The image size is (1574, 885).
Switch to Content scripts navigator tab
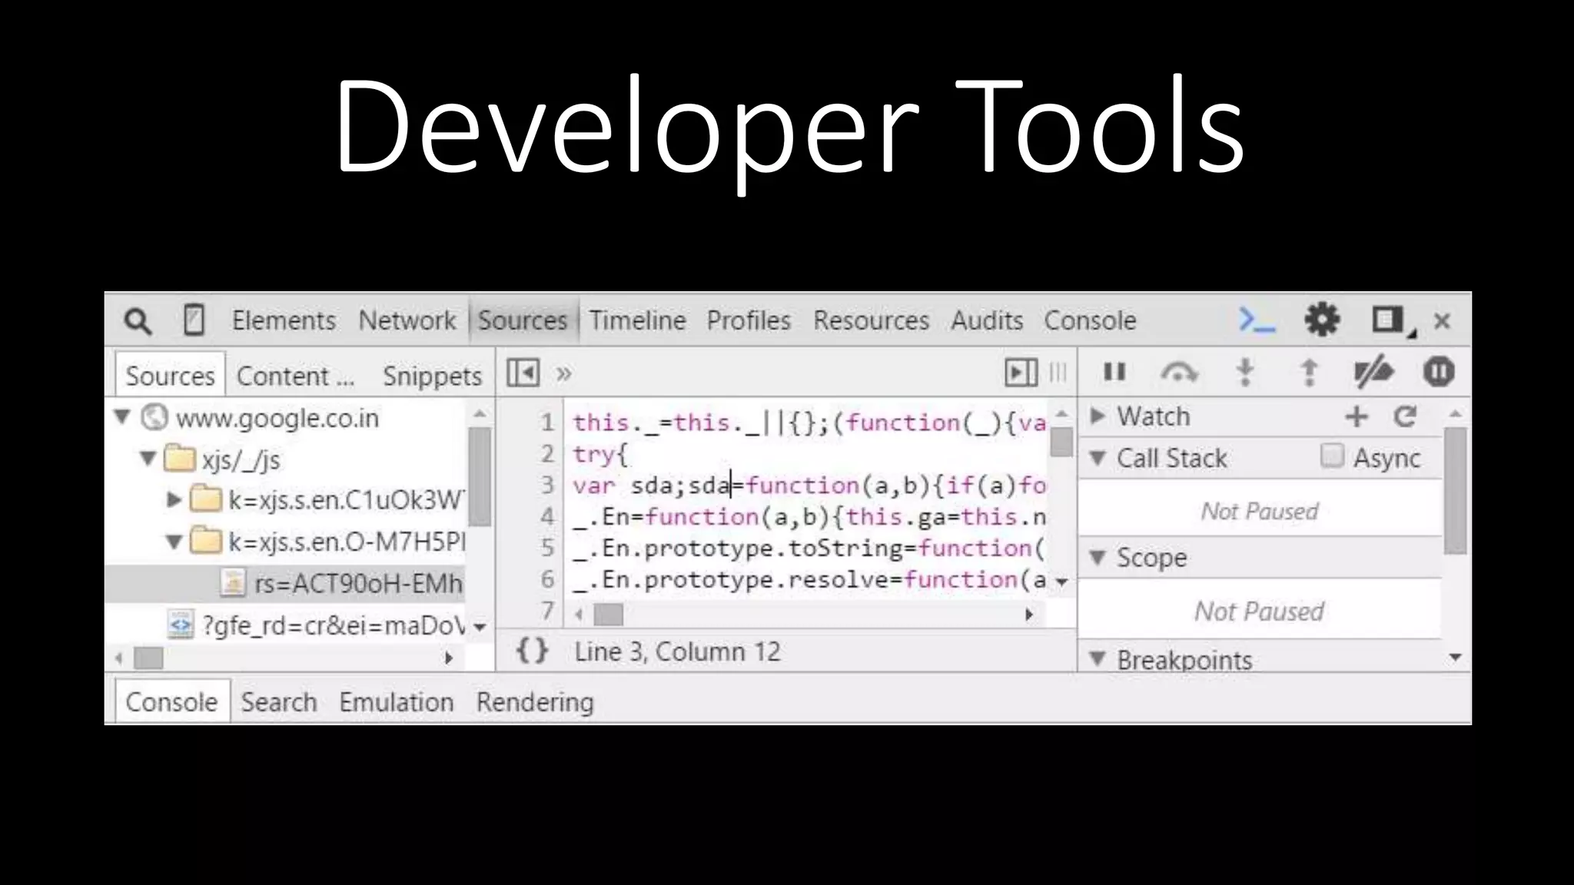[295, 376]
